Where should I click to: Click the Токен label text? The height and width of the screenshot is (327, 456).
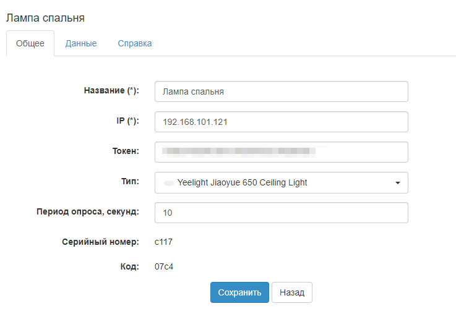tap(124, 151)
